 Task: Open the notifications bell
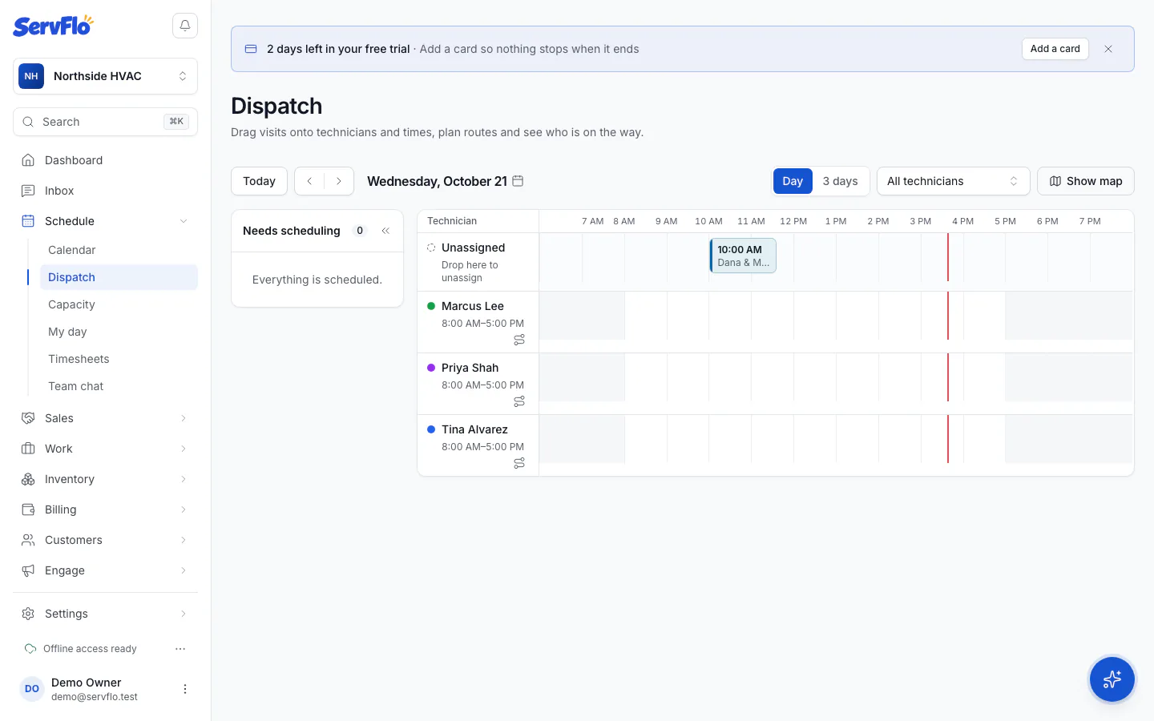click(x=185, y=26)
